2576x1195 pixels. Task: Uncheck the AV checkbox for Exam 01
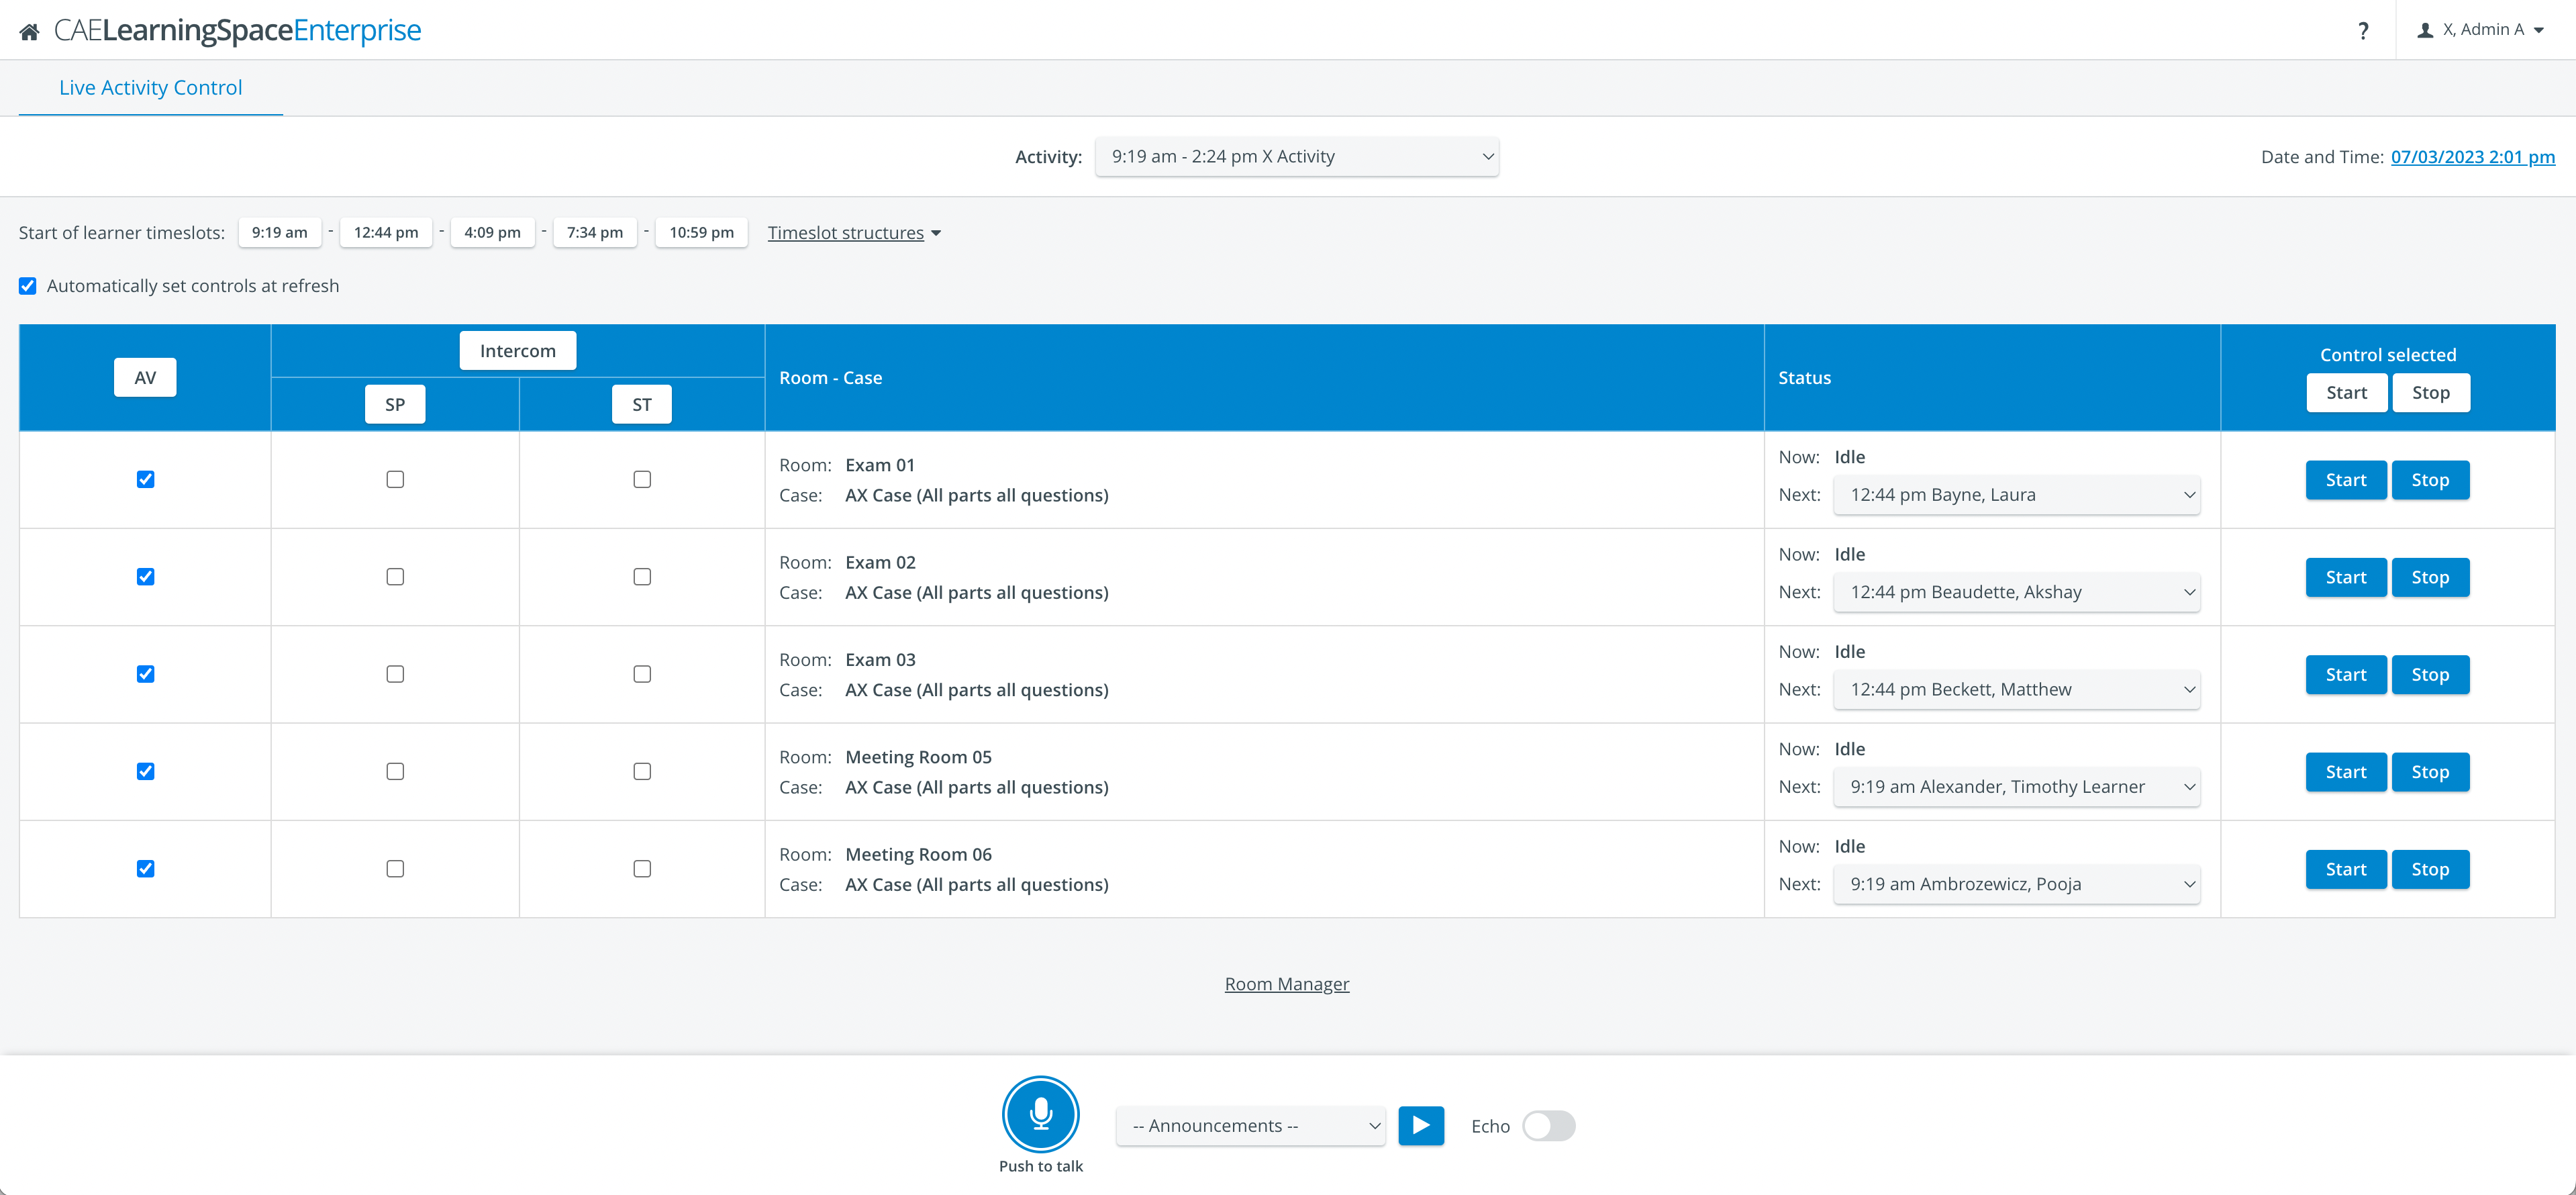point(145,479)
